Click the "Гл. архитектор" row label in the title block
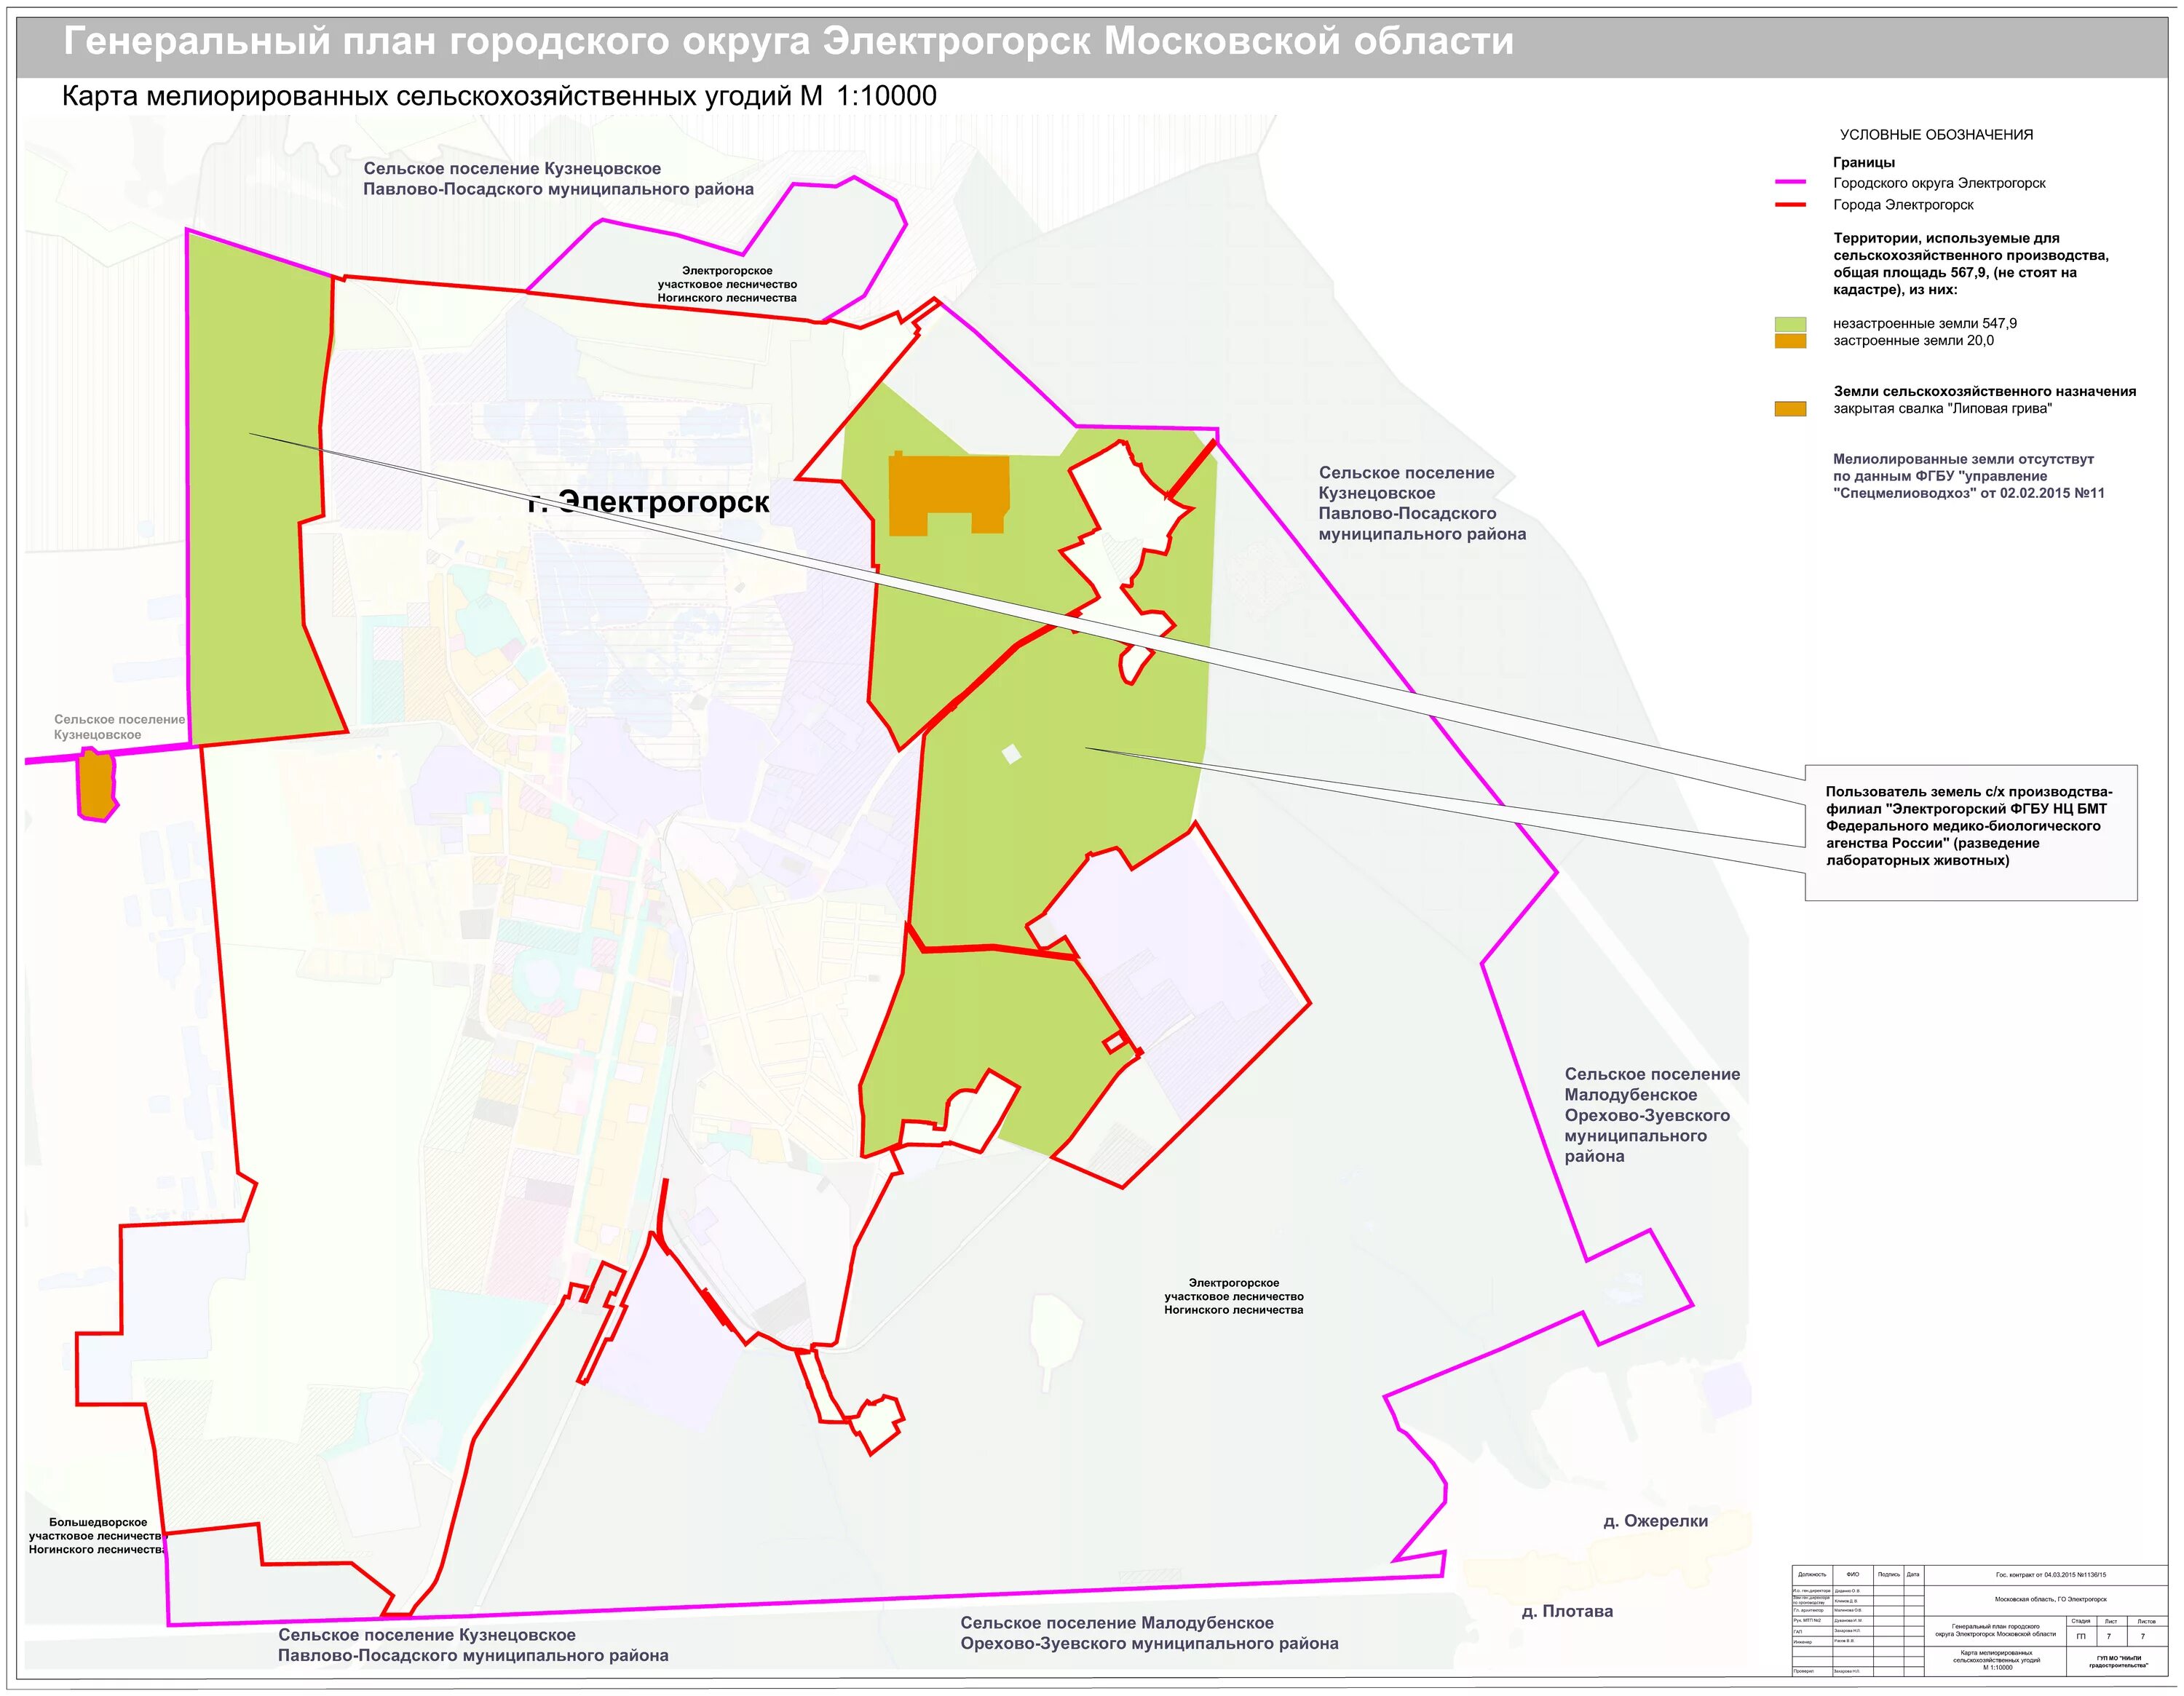The height and width of the screenshot is (1696, 2184). [1809, 1610]
